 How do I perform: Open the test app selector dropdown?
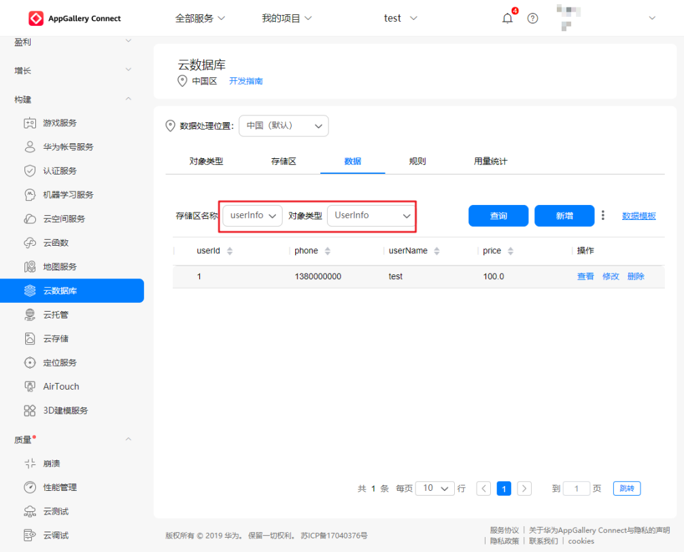pos(400,18)
